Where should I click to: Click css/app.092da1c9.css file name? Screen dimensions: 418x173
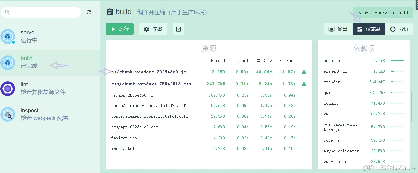tap(135, 127)
